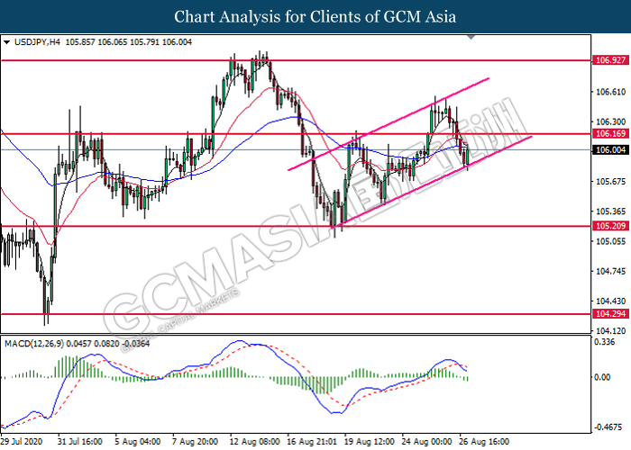
Task: Click the MACD scale value -0.4675
Action: point(608,427)
